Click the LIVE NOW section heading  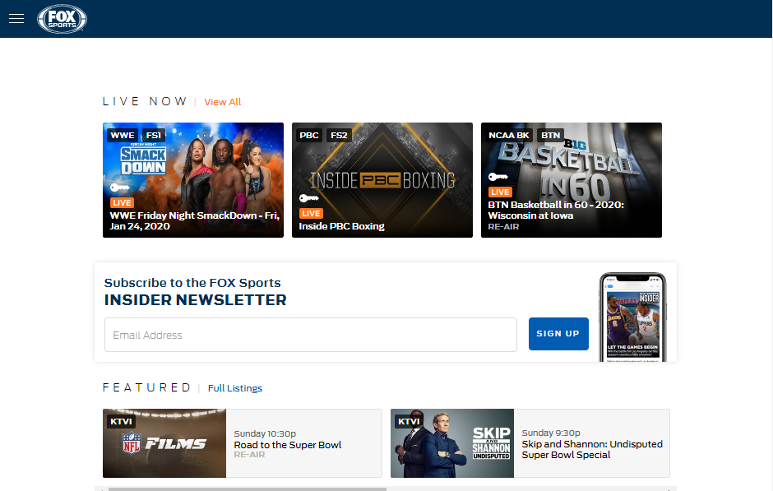point(145,101)
